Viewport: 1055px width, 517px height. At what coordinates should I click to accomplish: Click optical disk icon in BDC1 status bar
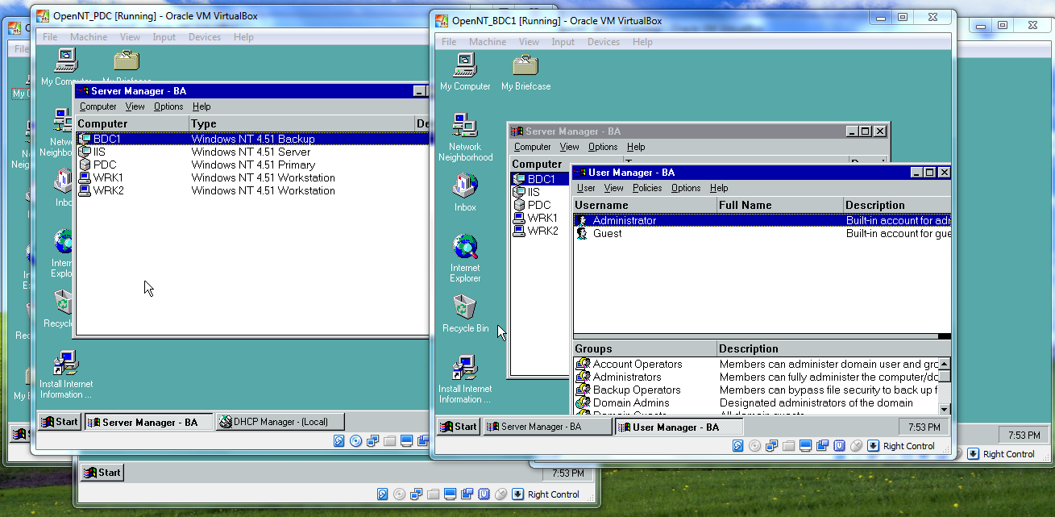point(755,446)
